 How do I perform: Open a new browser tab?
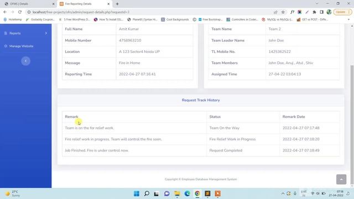tap(117, 4)
